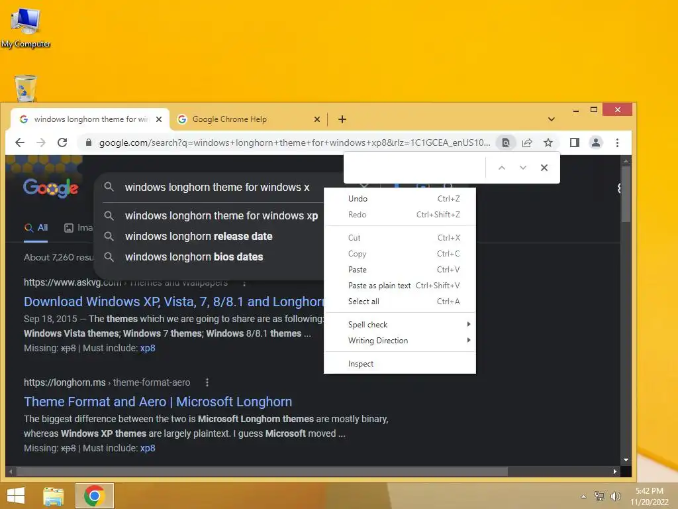
Task: Click the find-in-page text field
Action: click(415, 168)
